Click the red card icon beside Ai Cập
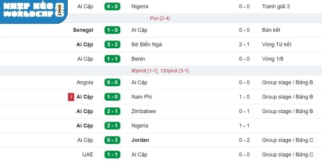322x161 pixels. (x=71, y=97)
